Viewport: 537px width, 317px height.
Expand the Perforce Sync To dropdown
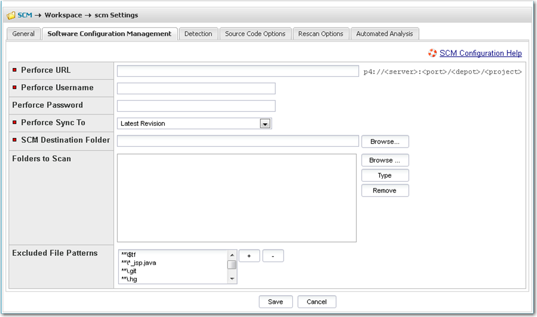(265, 124)
